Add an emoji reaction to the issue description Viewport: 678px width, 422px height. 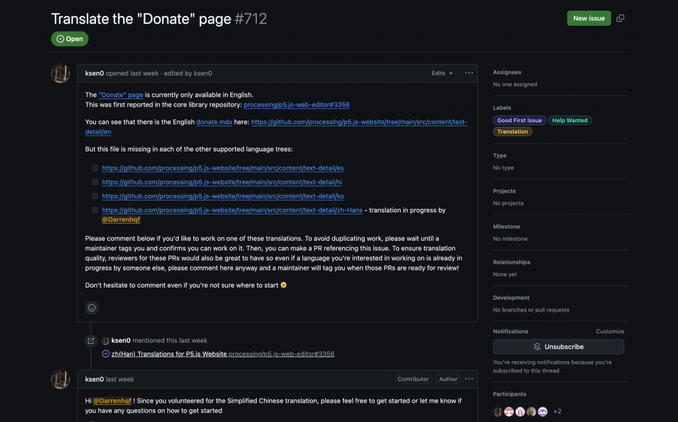[91, 308]
